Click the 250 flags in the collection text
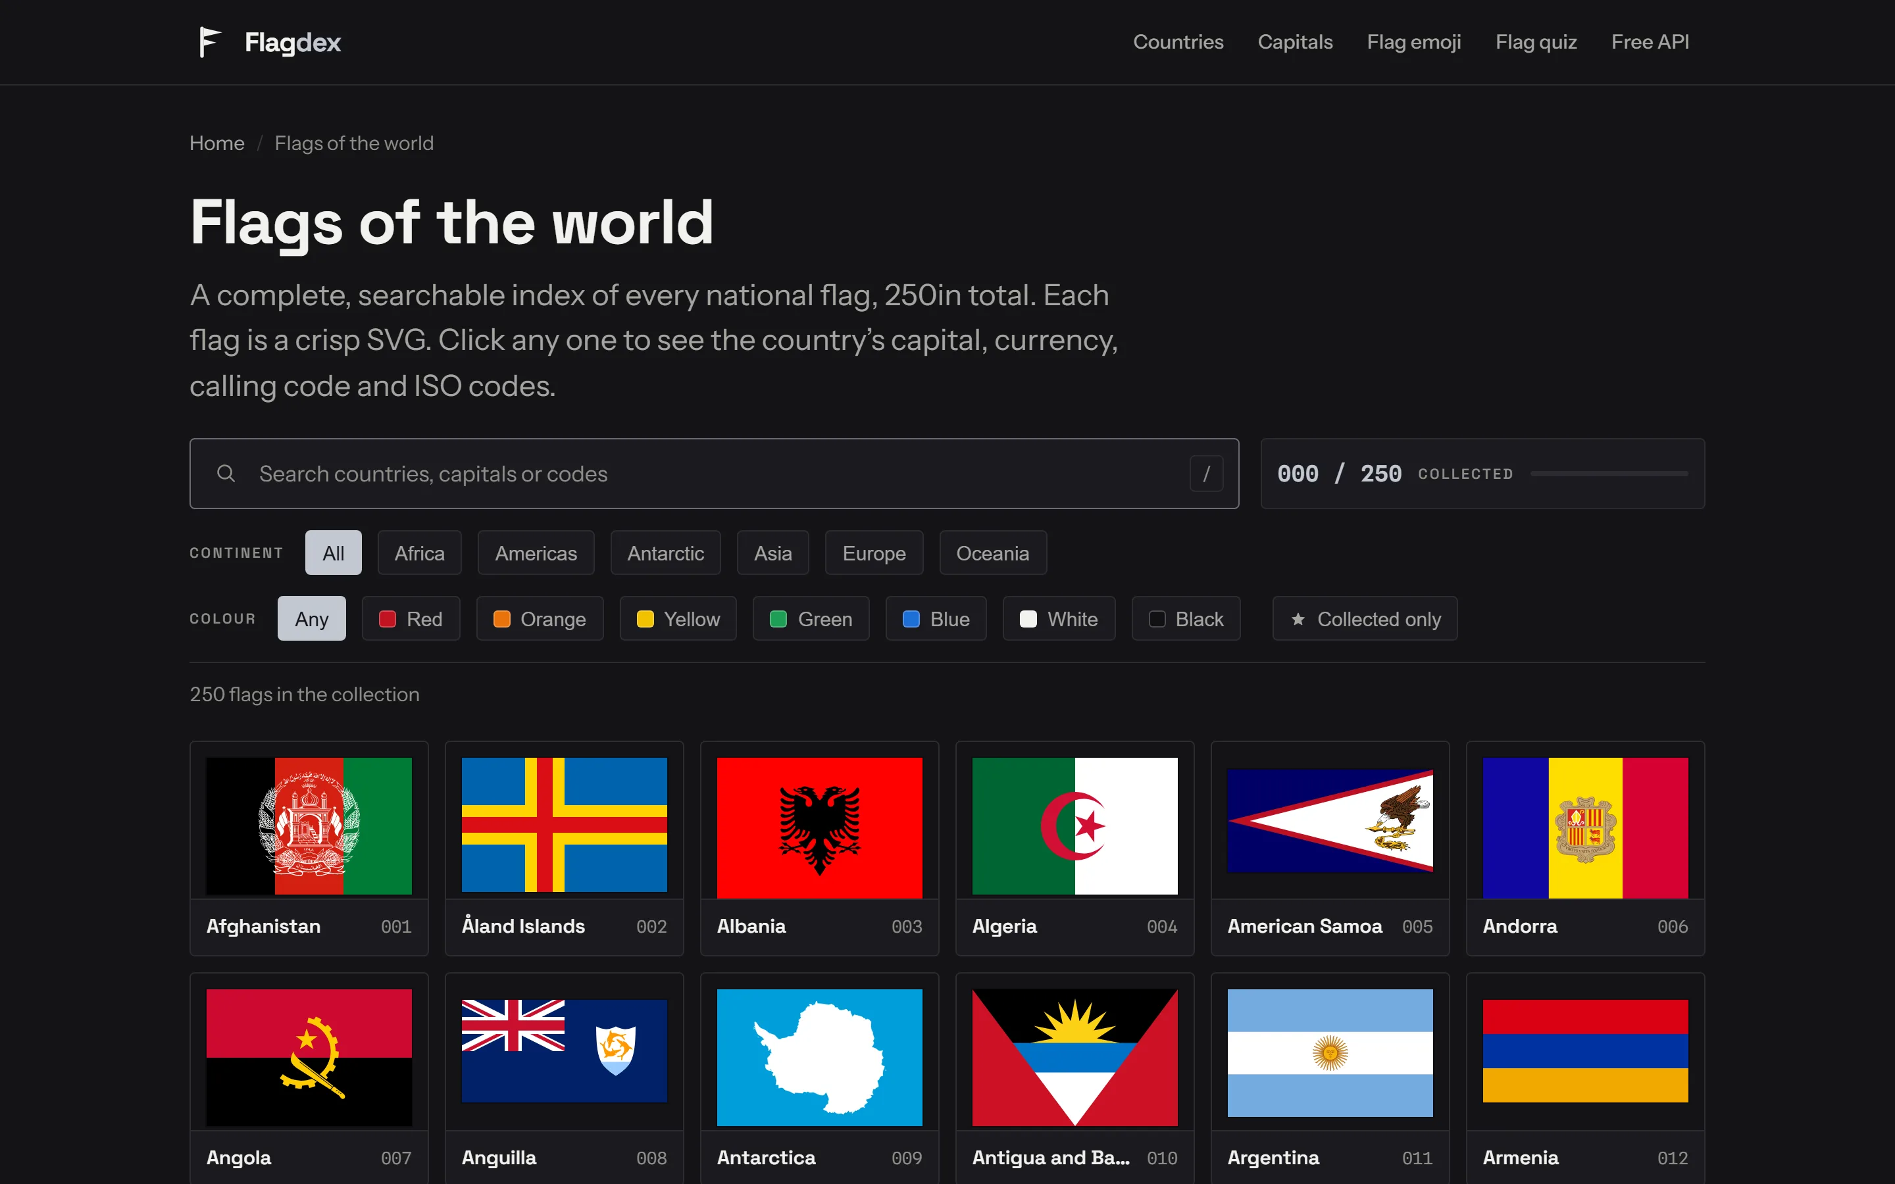The width and height of the screenshot is (1895, 1184). [x=304, y=695]
